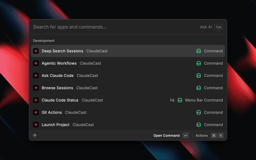Click the Raycast logo in the bottom-left corner
The image size is (256, 160).
[x=35, y=136]
